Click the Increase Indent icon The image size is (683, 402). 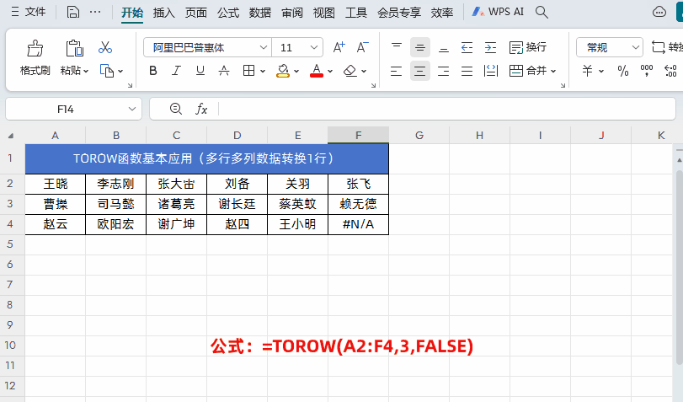coord(490,47)
